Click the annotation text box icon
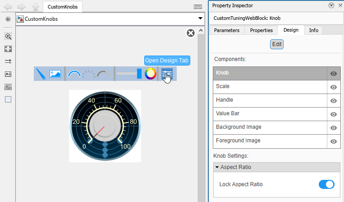This screenshot has height=202, width=344. pos(8,74)
